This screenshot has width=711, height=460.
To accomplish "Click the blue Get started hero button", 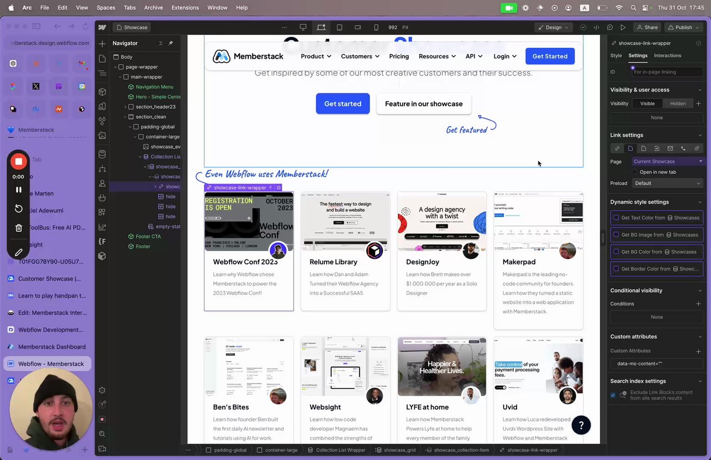I will 343,104.
